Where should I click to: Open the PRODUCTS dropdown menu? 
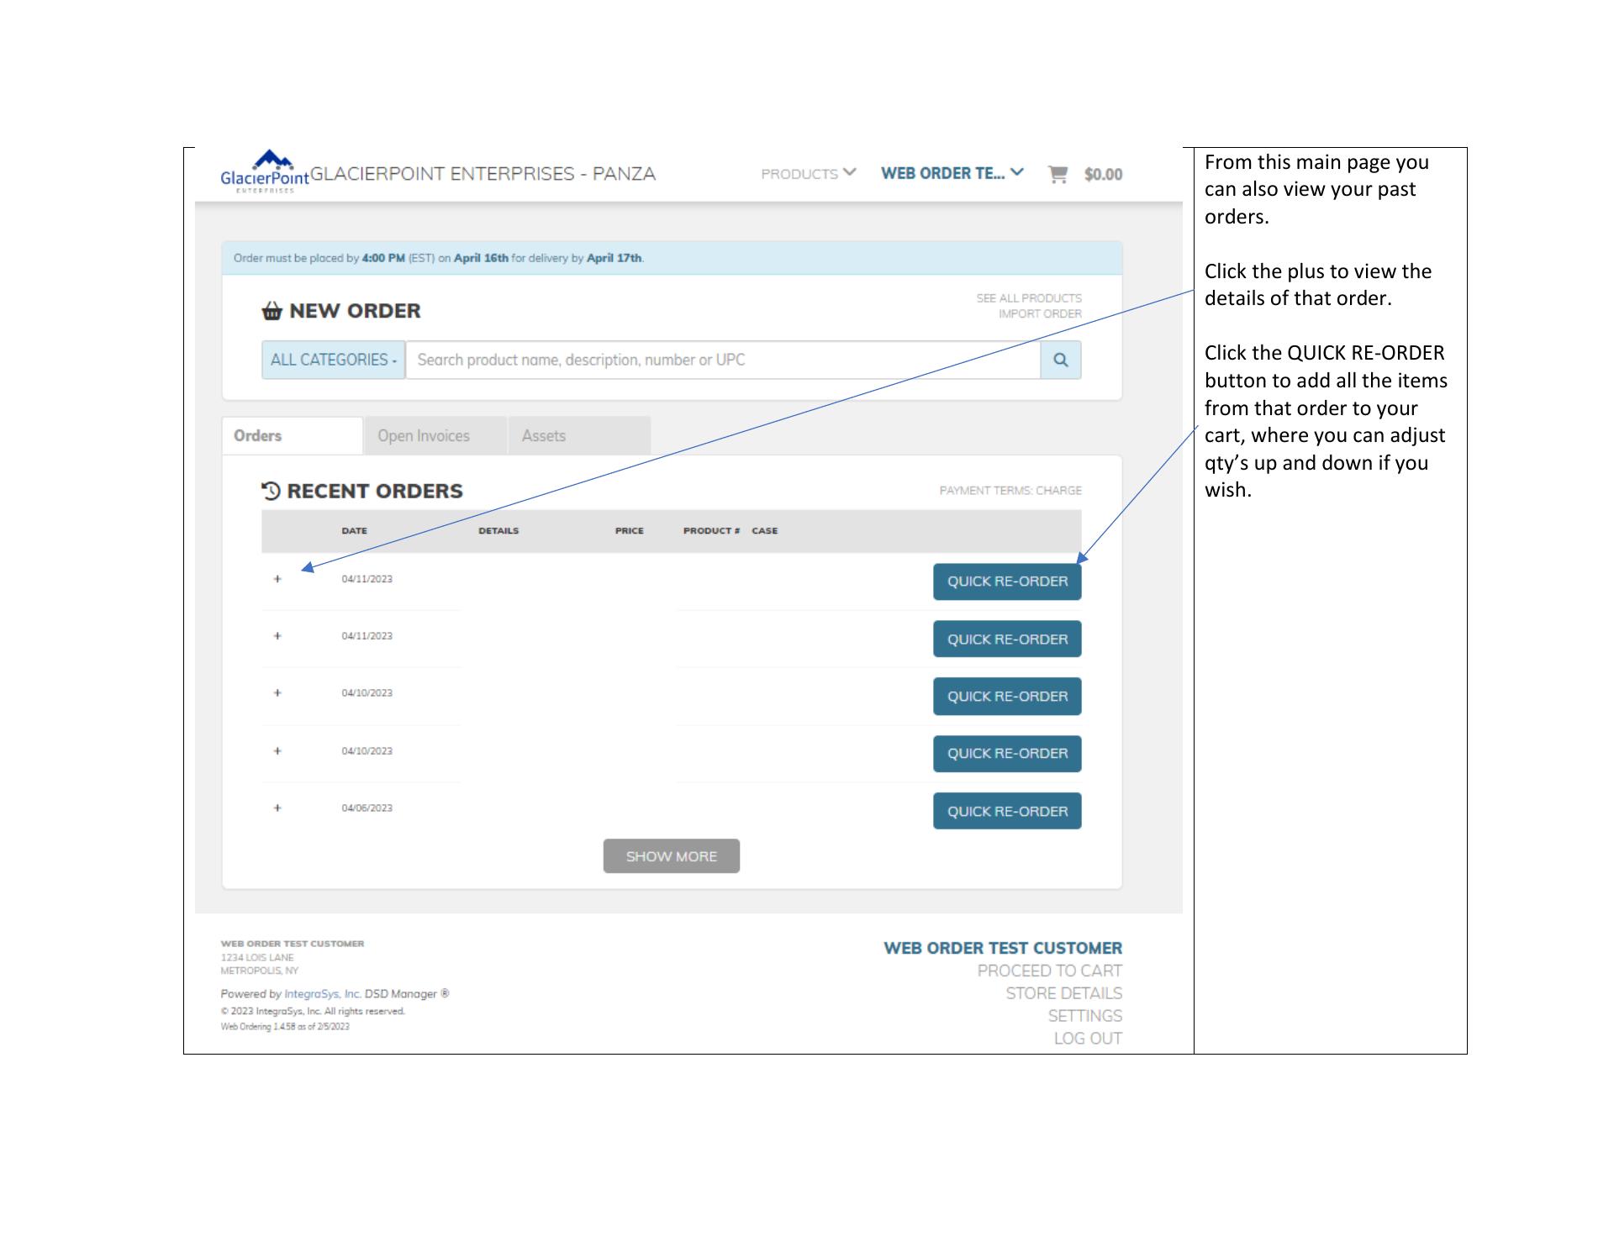click(808, 174)
